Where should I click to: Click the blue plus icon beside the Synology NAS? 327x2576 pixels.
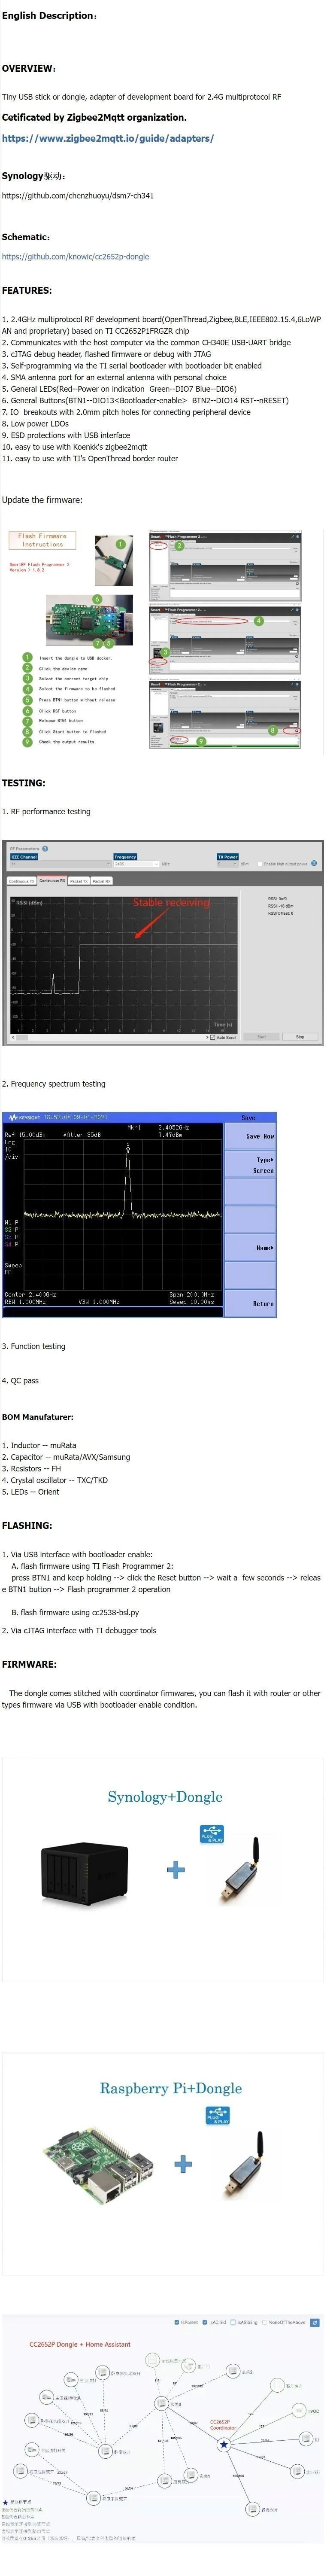click(176, 1869)
